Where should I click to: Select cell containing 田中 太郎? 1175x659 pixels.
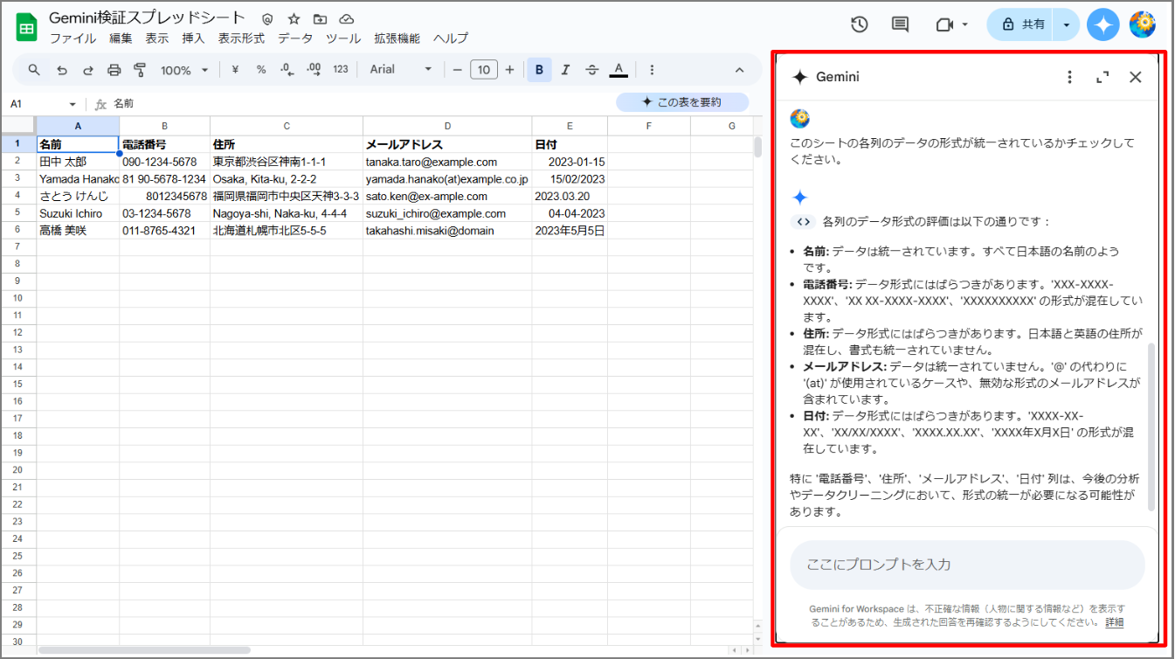78,162
